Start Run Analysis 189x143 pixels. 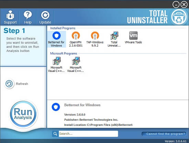tap(23, 114)
